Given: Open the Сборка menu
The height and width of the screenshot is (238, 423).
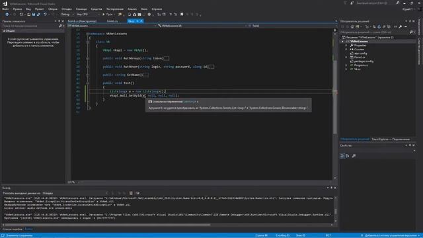Looking at the screenshot, I should [53, 9].
